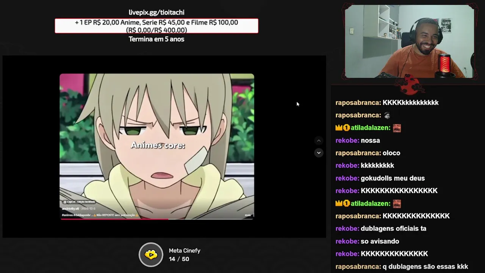This screenshot has height=273, width=485.
Task: Click the livepix.gg/tioitachi link text
Action: tap(156, 13)
